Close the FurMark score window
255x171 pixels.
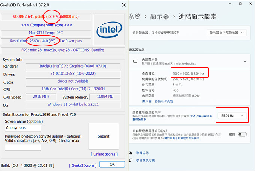coord(124,5)
